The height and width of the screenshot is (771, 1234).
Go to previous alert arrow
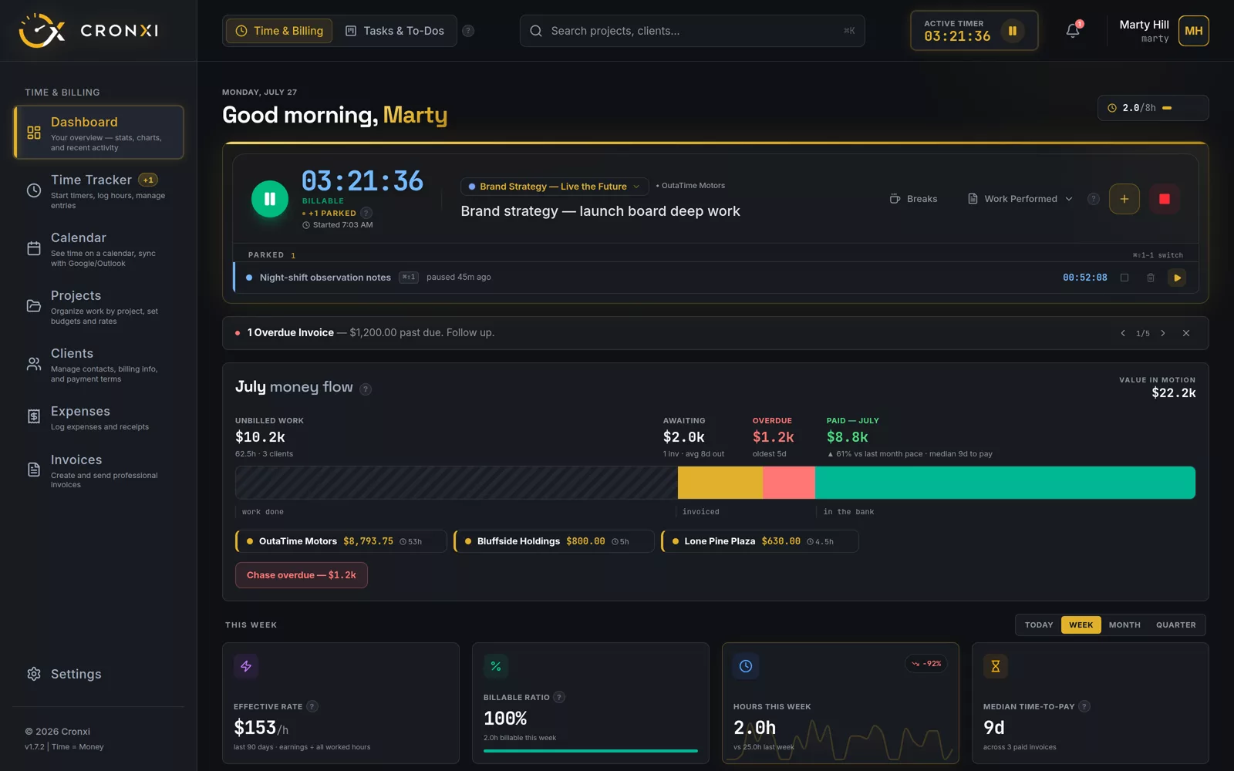tap(1123, 333)
